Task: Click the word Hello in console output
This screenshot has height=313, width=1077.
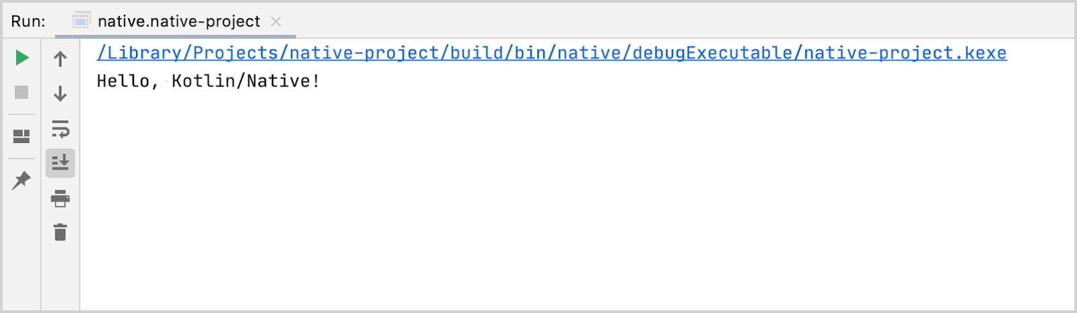Action: pyautogui.click(x=123, y=81)
